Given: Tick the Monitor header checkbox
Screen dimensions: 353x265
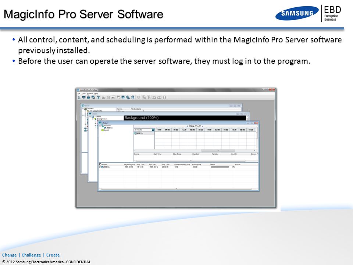Looking at the screenshot, I should [100, 165].
